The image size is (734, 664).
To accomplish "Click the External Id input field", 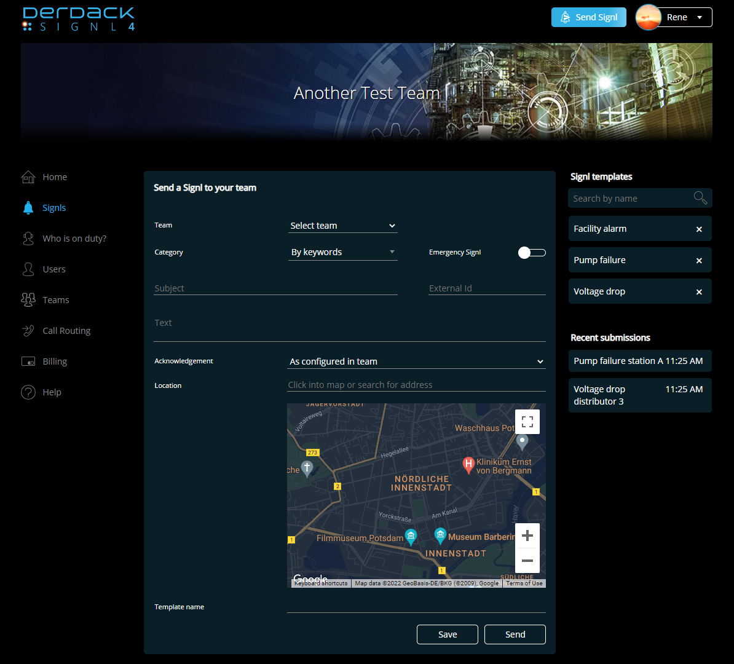I will 487,288.
